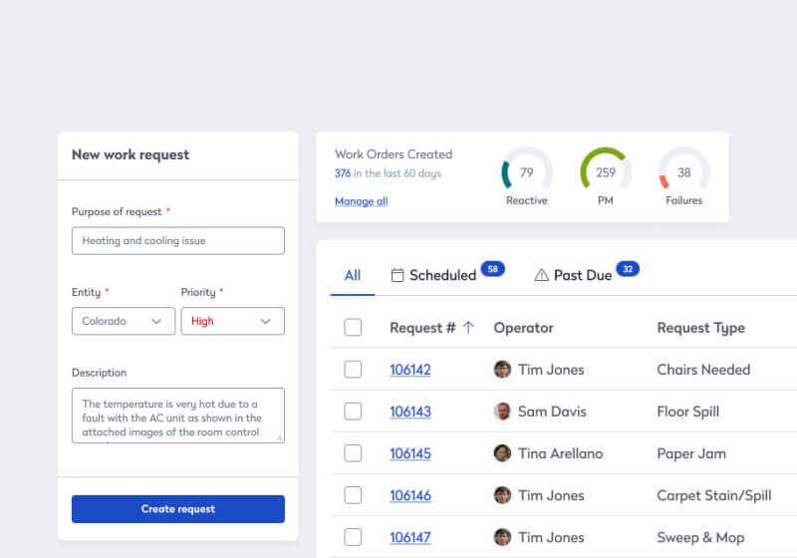The height and width of the screenshot is (558, 797).
Task: Switch to the All tab
Action: [353, 275]
